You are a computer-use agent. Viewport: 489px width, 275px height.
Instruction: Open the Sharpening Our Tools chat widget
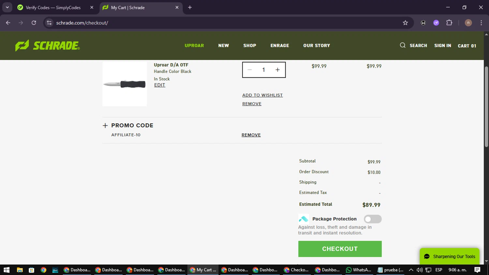click(450, 256)
